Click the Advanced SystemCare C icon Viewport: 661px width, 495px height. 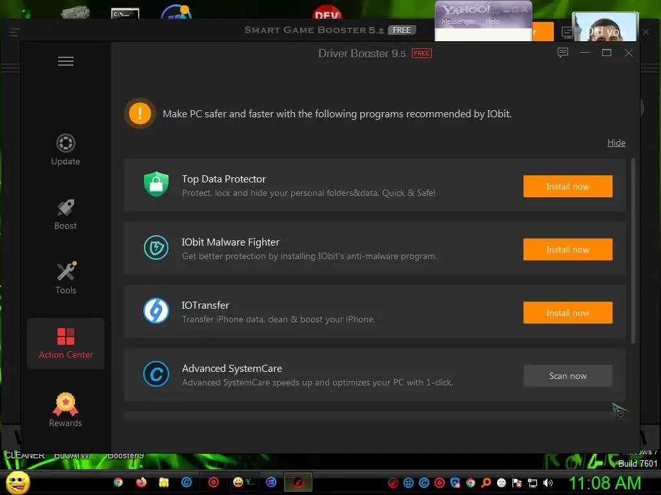pyautogui.click(x=156, y=374)
